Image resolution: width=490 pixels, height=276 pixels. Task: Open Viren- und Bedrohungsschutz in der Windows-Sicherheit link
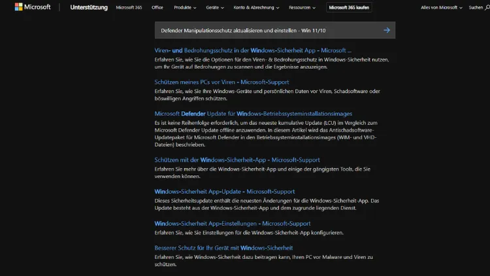tap(253, 50)
